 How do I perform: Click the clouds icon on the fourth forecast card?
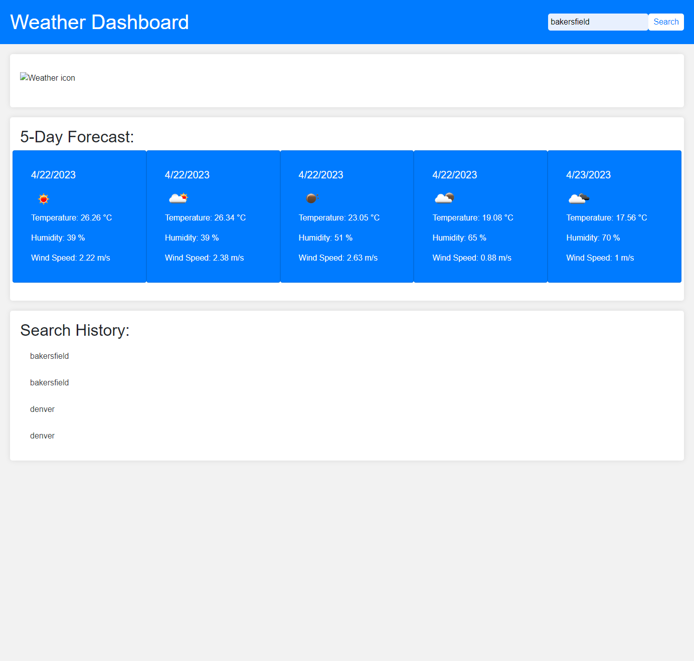pyautogui.click(x=445, y=198)
